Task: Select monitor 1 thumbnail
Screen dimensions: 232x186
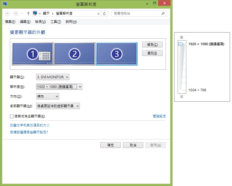Action: click(x=33, y=54)
